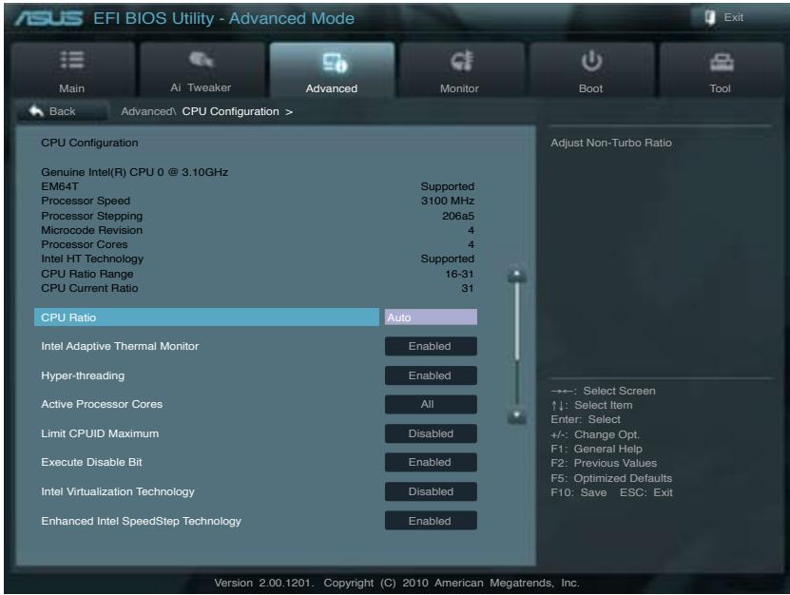Click the Ai Tweaker chip icon
Viewport: 790px width, 595px height.
pyautogui.click(x=201, y=60)
